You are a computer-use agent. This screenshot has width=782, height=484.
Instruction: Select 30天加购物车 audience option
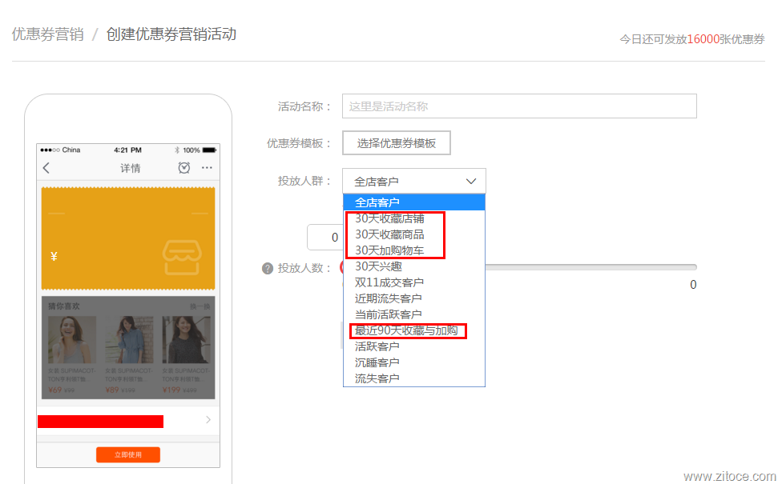389,250
